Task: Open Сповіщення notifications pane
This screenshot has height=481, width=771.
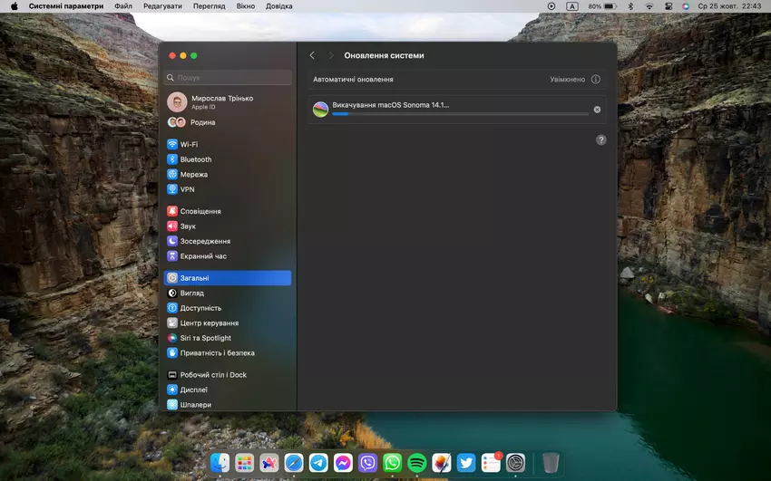Action: (200, 211)
